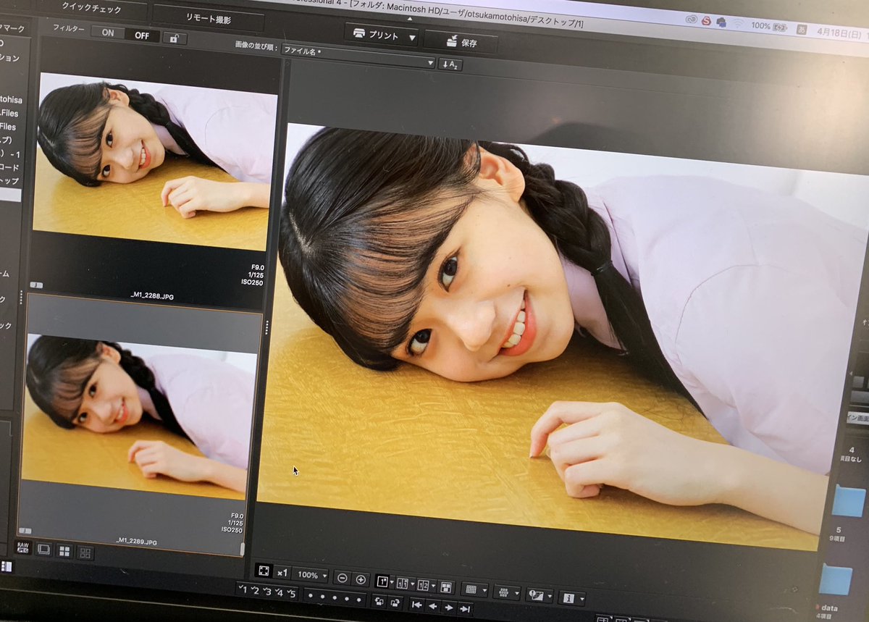Apply check mark 2 to image
Image resolution: width=869 pixels, height=622 pixels.
coord(256,589)
